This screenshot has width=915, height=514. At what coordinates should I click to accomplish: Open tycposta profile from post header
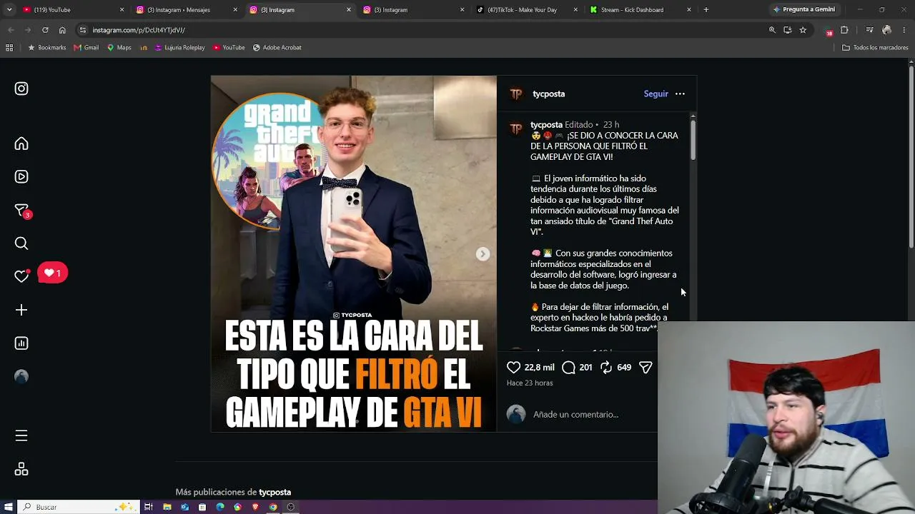(548, 94)
